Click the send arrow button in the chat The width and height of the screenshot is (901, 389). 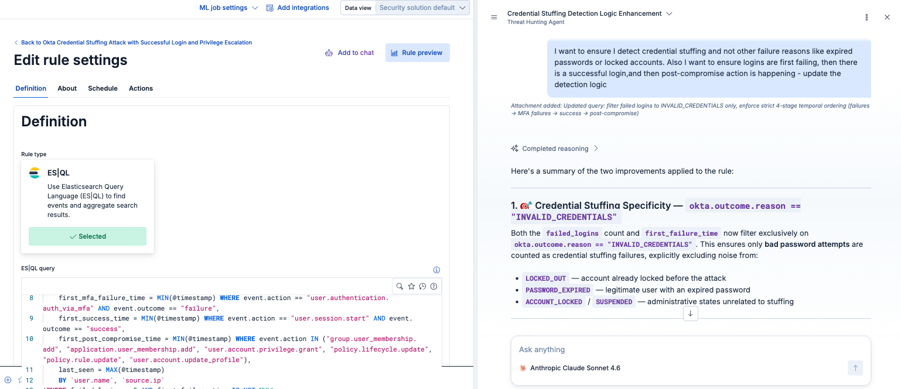(855, 368)
